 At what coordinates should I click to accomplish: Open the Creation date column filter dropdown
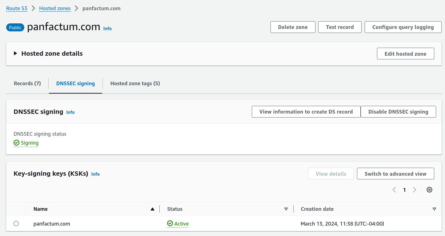[x=434, y=209]
